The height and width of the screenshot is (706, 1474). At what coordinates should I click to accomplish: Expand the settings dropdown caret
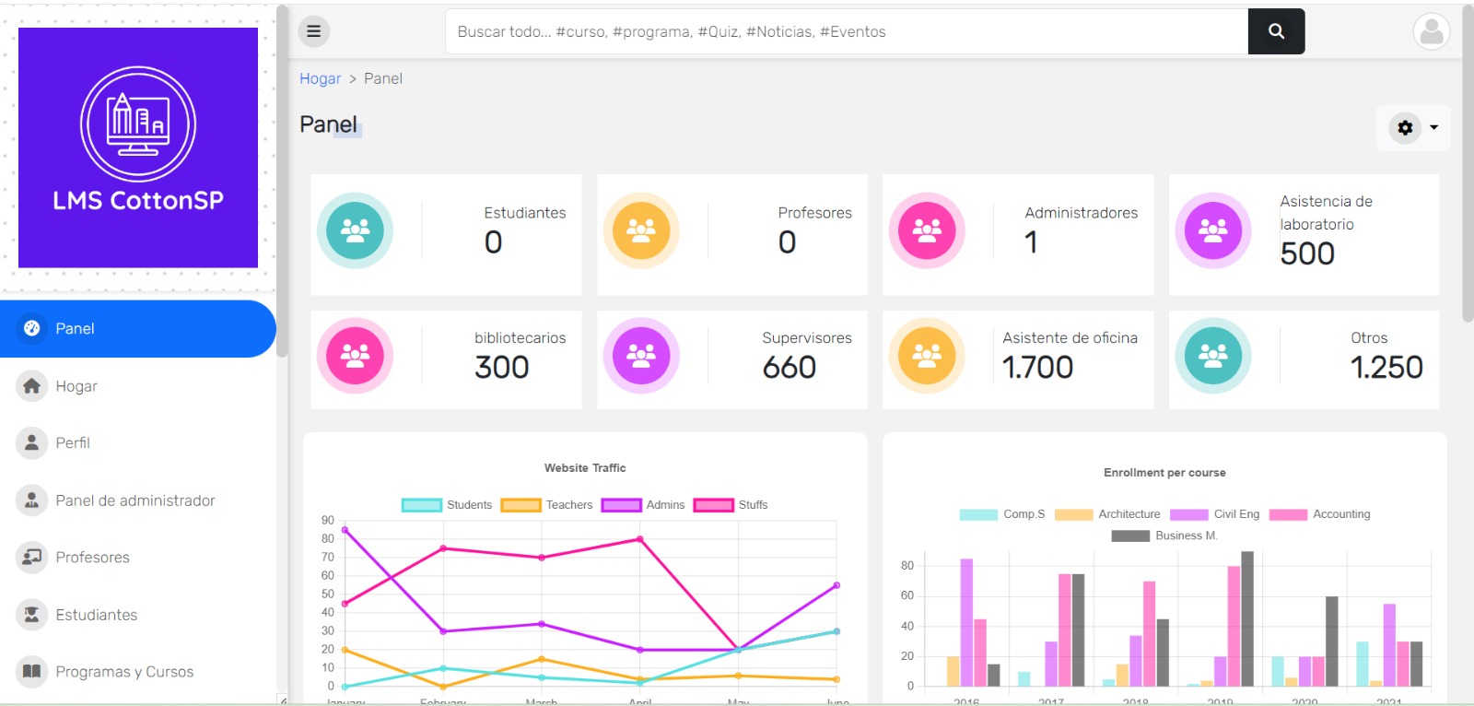coord(1434,127)
